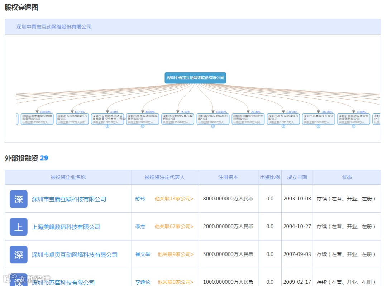
Task: Click the blue 深 badge beside 深圳市卓页互动网络科技有限公司
Action: point(19,255)
